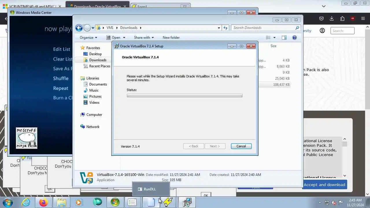Open the Windows Start button
The height and width of the screenshot is (208, 370).
(x=7, y=202)
